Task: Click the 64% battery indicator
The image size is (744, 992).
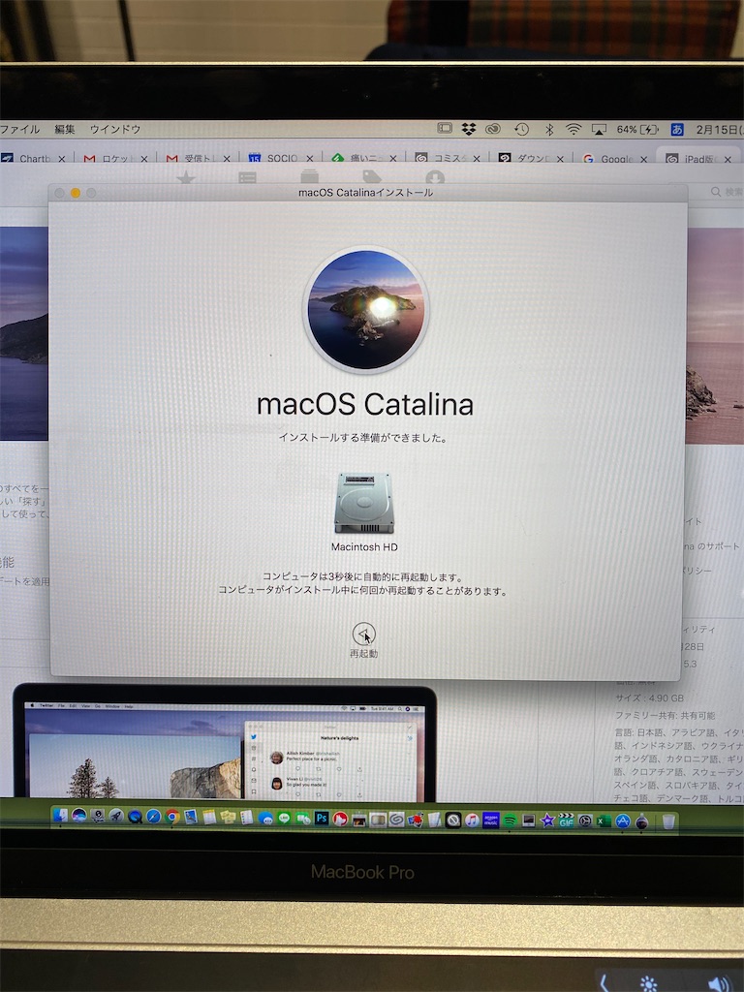Action: pos(637,129)
